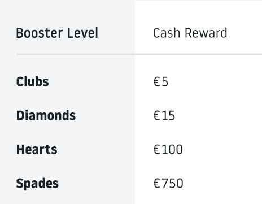262x204 pixels.
Task: Click the €750 cash reward value
Action: pos(168,184)
